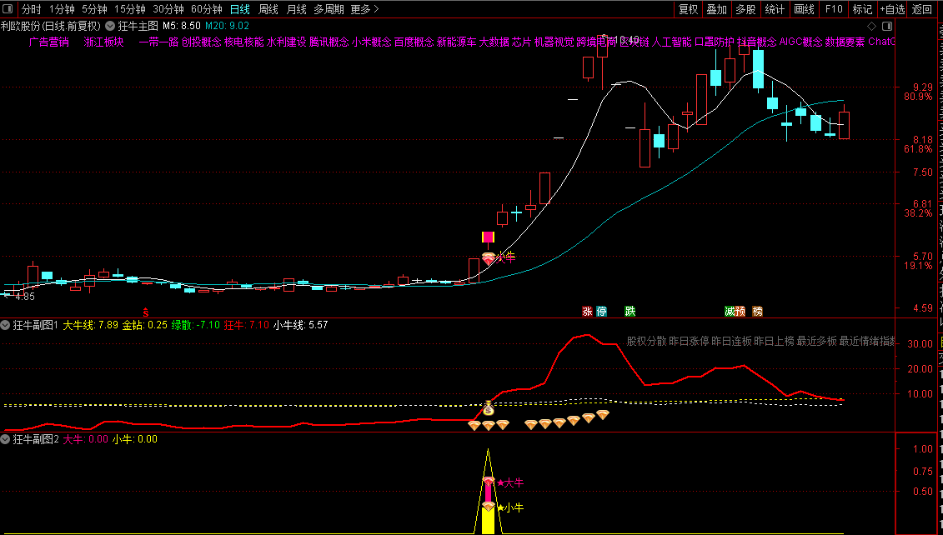The image size is (943, 535).
Task: Click the ★小牛 signal in 副图2
Action: (x=510, y=508)
